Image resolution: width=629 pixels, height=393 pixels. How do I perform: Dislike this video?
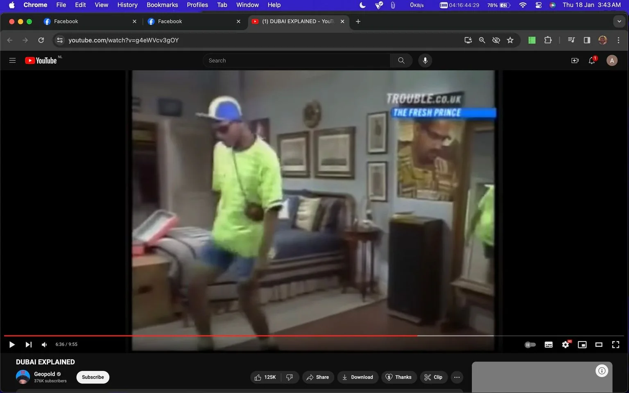tap(290, 377)
